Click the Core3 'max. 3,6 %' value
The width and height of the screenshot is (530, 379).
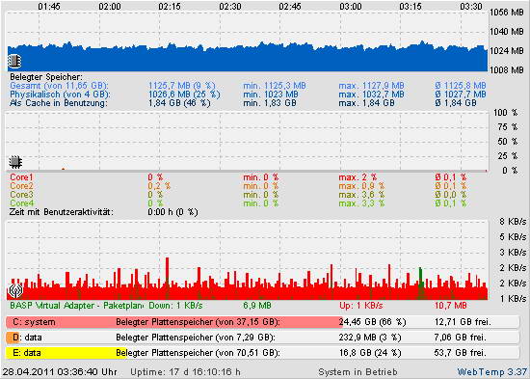click(x=361, y=195)
